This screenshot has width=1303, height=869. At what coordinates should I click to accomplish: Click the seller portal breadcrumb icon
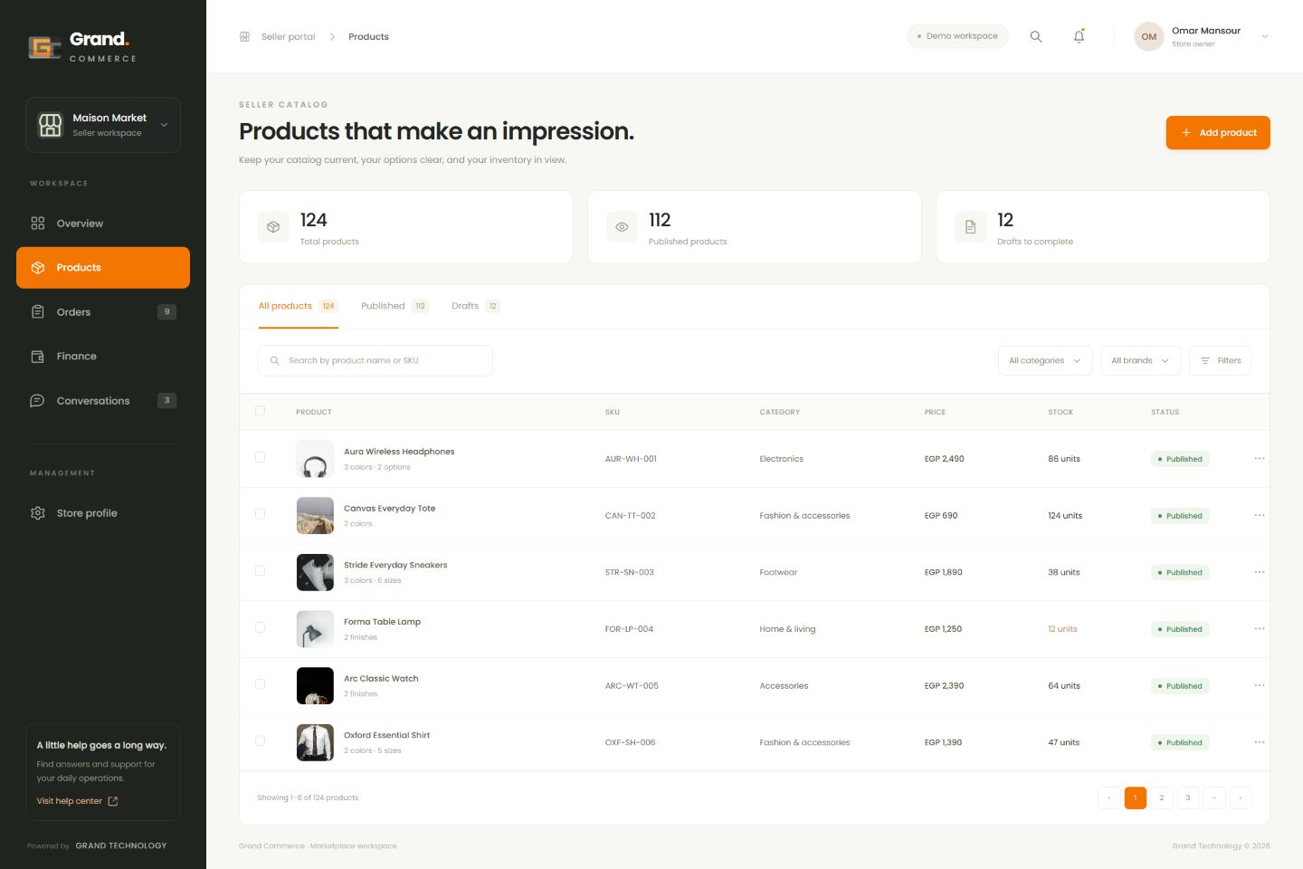point(244,37)
